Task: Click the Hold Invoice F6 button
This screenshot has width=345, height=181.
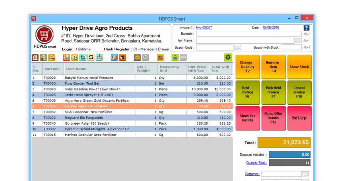Action: (x=248, y=93)
